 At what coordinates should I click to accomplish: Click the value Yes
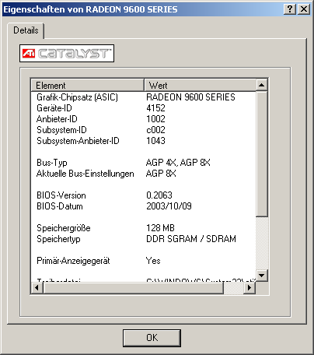pos(153,261)
